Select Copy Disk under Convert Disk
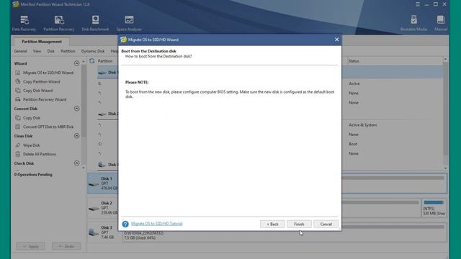The height and width of the screenshot is (259, 461). (x=32, y=118)
